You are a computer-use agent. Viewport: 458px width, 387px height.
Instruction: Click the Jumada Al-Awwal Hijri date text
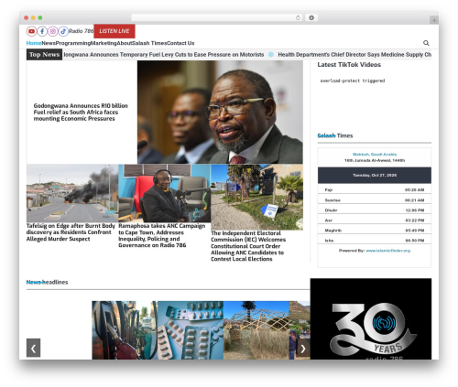375,160
